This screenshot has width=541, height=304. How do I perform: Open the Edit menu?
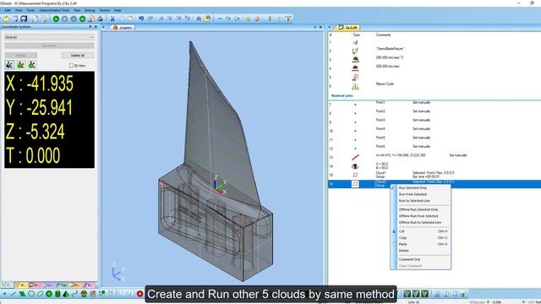[x=8, y=10]
